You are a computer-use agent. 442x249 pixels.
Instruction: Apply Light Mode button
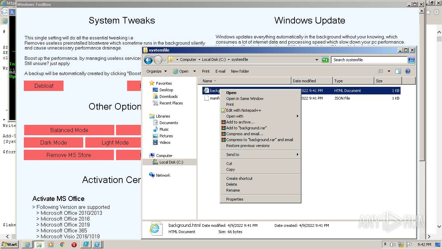pos(113,142)
